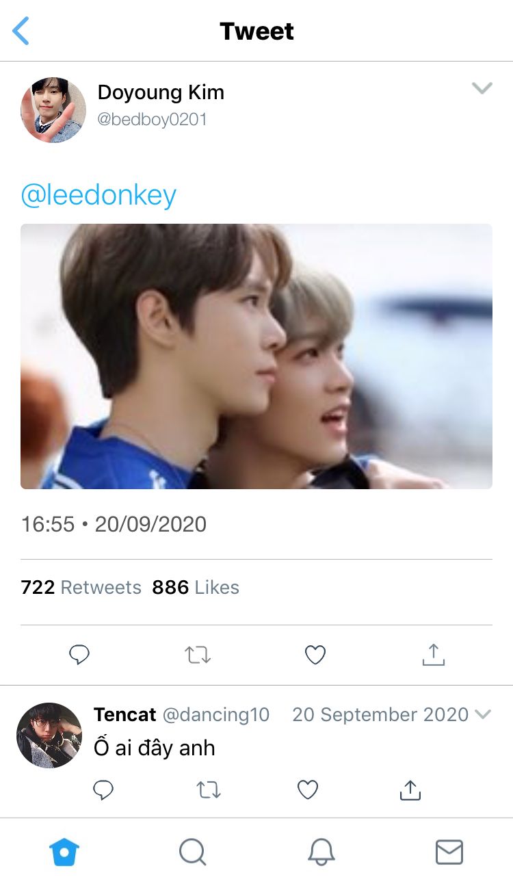Go back using the top-left arrow
The width and height of the screenshot is (513, 886).
click(21, 31)
